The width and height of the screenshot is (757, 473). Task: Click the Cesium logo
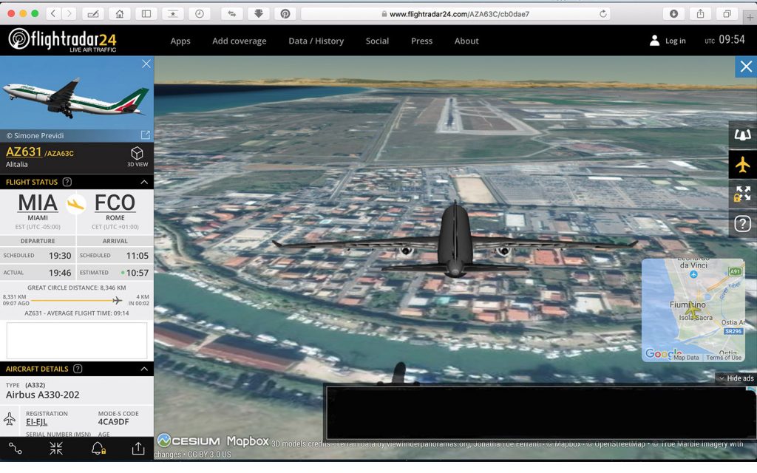189,440
